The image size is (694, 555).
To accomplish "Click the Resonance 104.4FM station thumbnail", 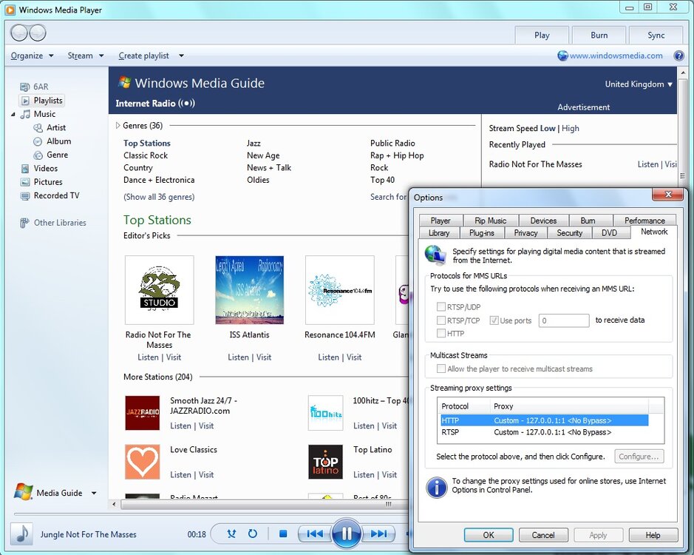I will 340,290.
